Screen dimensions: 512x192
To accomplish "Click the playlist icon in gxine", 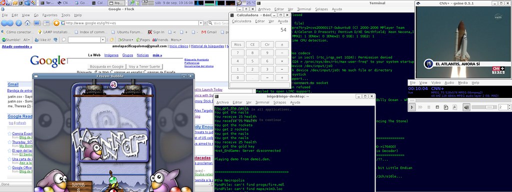I will [x=446, y=107].
